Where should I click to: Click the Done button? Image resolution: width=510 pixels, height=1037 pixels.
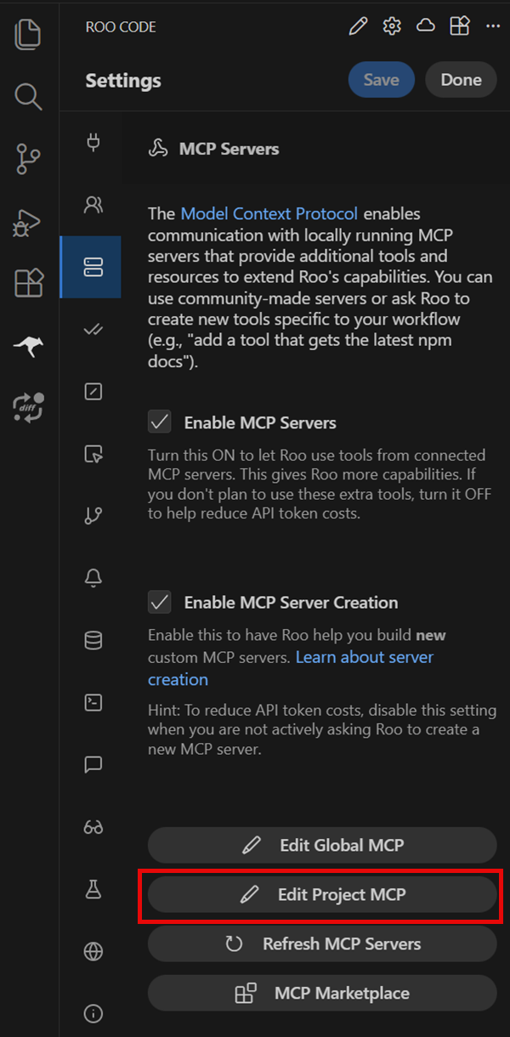[461, 80]
